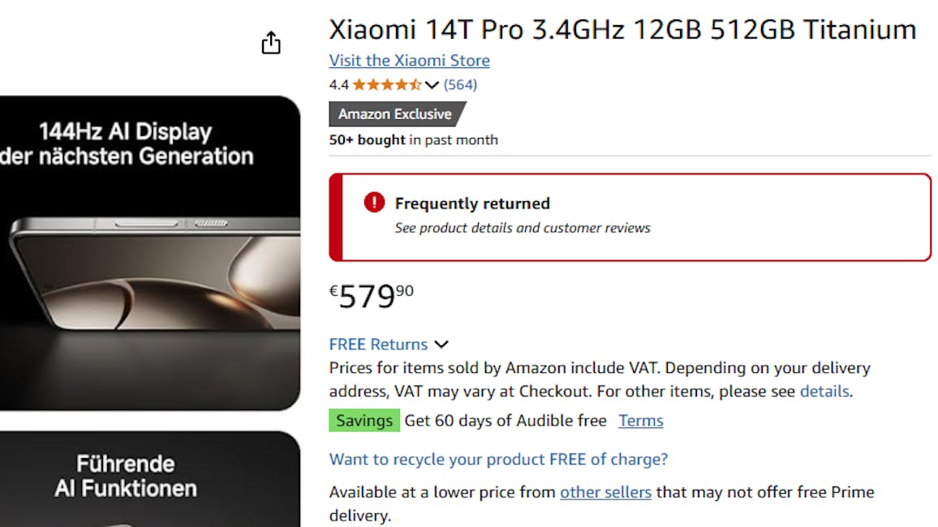938x527 pixels.
Task: Click the orange star rating icons
Action: [x=387, y=84]
